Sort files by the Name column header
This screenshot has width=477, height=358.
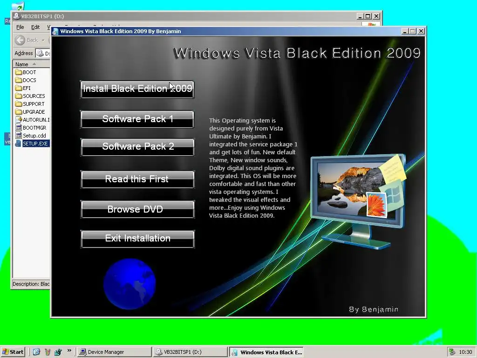[31, 64]
